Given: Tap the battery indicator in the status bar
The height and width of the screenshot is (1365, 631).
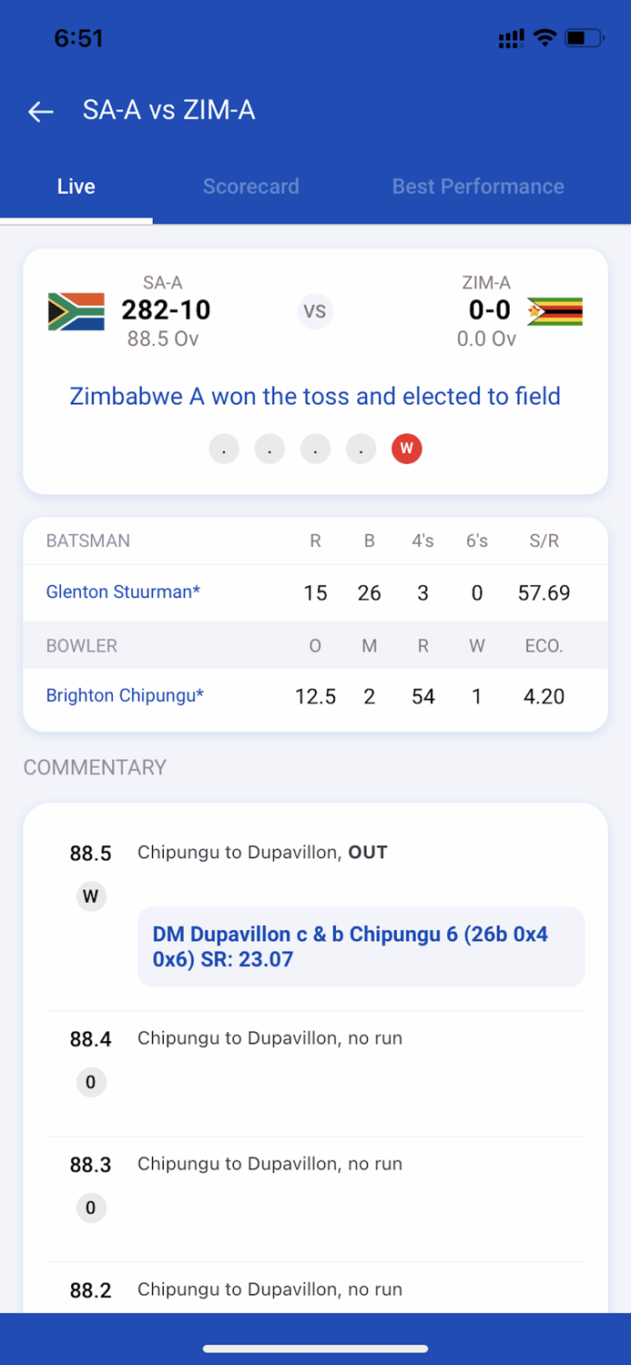Looking at the screenshot, I should (583, 38).
